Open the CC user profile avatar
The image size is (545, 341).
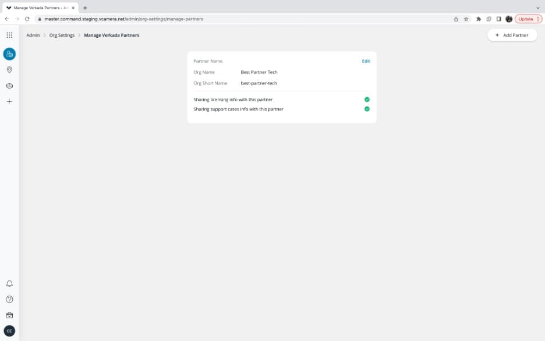click(9, 331)
